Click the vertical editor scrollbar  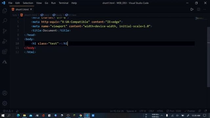(x=209, y=57)
